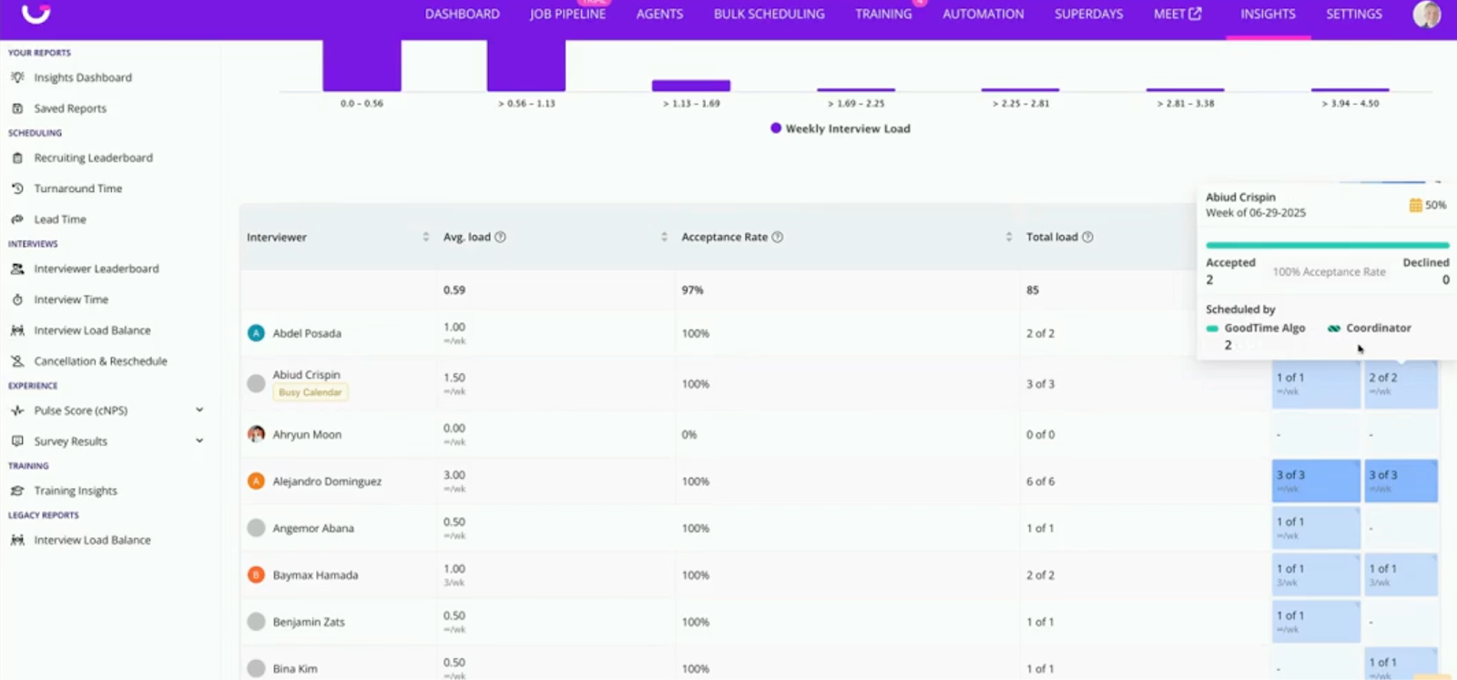Click the Acceptance Rate info icon

point(778,238)
